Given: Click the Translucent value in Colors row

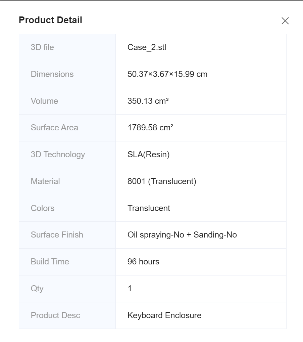Looking at the screenshot, I should pyautogui.click(x=149, y=208).
